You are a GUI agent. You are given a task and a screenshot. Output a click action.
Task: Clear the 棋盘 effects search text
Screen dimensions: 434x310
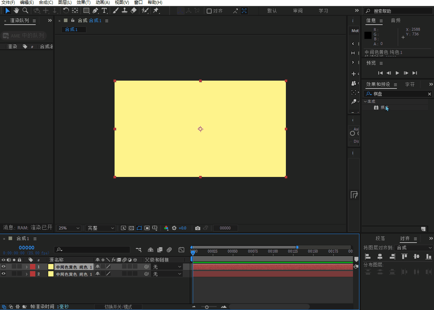pos(429,94)
